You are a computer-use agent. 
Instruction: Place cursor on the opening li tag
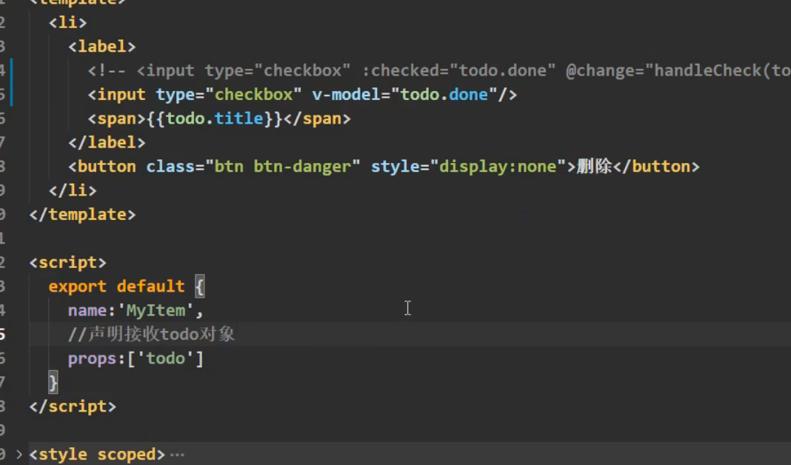[x=68, y=22]
